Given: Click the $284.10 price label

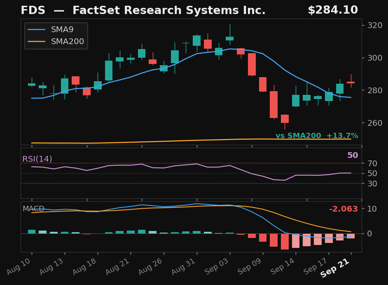Looking at the screenshot, I should [333, 10].
